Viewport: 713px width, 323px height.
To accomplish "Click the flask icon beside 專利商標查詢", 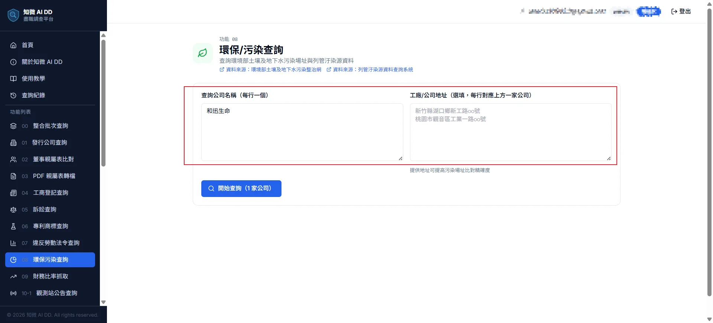I will [13, 226].
